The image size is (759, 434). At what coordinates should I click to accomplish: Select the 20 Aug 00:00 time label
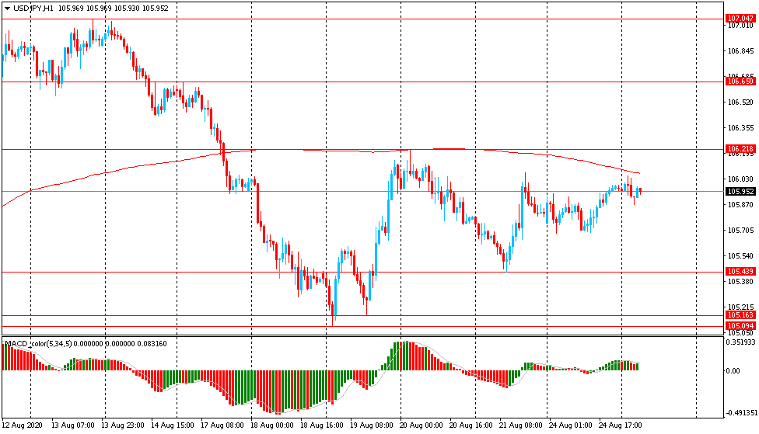point(421,425)
